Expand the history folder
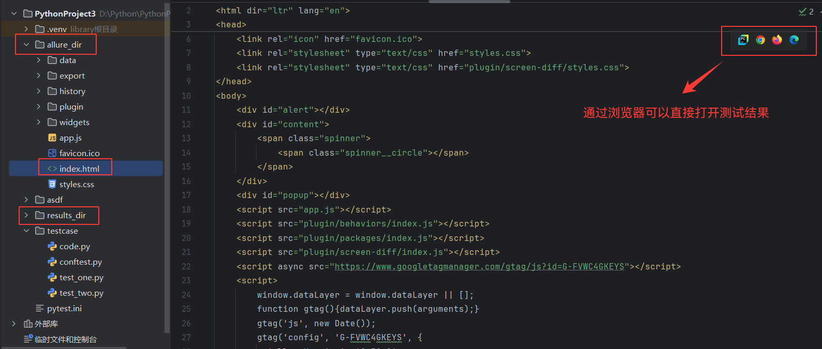This screenshot has width=822, height=349. pyautogui.click(x=39, y=91)
